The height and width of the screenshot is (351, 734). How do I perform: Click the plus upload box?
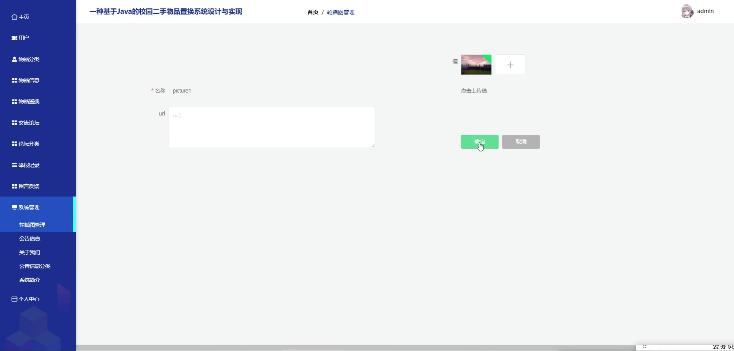tap(510, 65)
